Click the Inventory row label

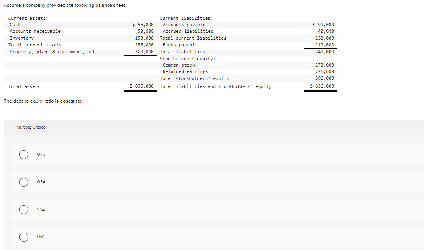point(22,38)
